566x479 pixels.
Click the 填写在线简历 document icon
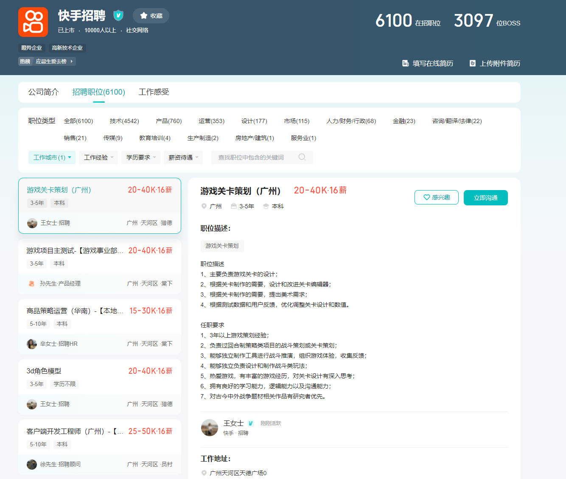tap(405, 63)
